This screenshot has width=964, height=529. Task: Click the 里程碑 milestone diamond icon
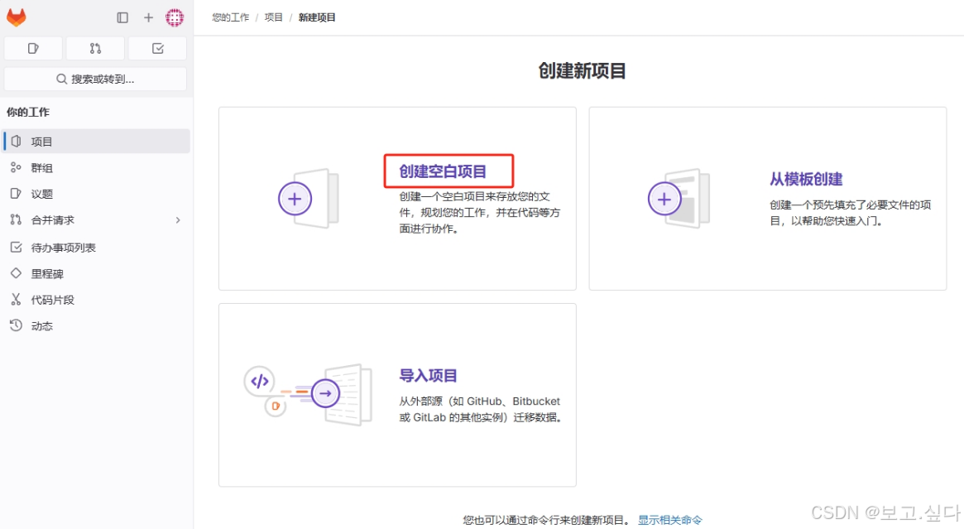pyautogui.click(x=14, y=273)
